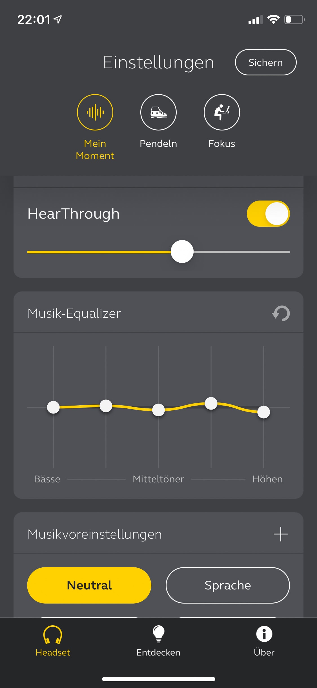Click the Höhen equalizer handle
The height and width of the screenshot is (688, 317).
pos(264,412)
